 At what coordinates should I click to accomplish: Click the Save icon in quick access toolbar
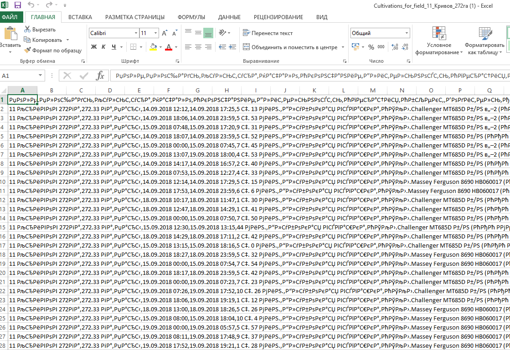pos(18,5)
